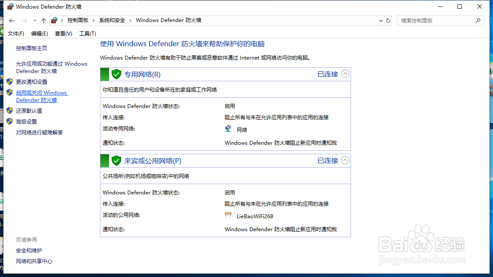Viewport: 493px width, 277px height.
Task: Open the 文件(F) menu
Action: click(x=16, y=34)
